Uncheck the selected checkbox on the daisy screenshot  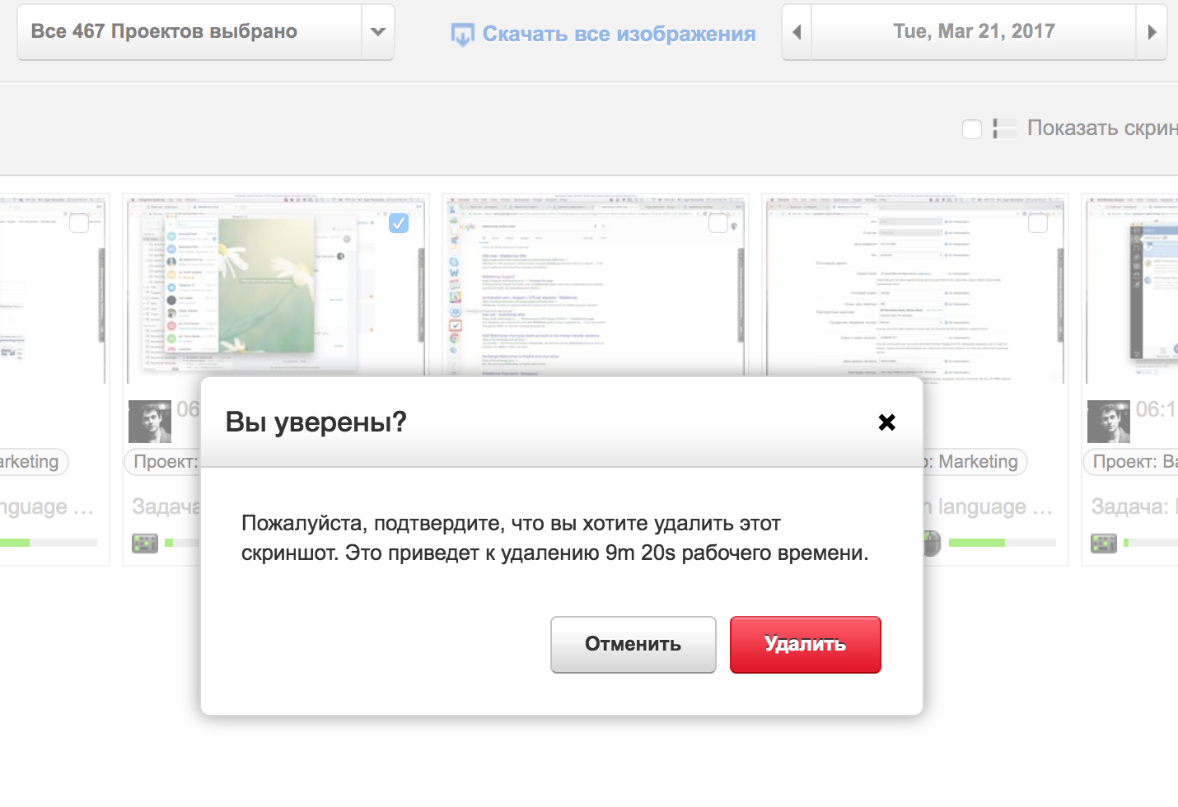(399, 223)
